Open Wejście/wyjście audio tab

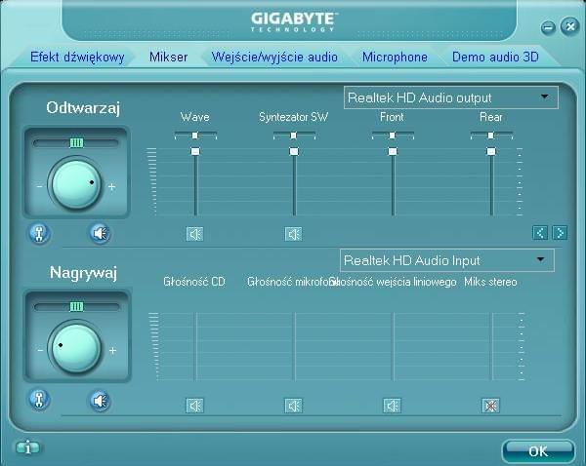274,58
